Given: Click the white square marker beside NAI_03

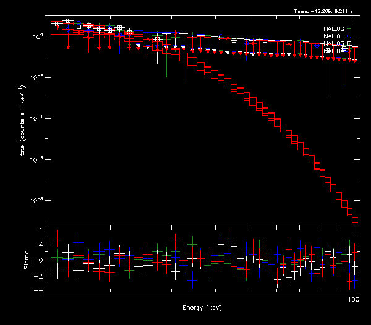Looking at the screenshot, I should point(349,44).
